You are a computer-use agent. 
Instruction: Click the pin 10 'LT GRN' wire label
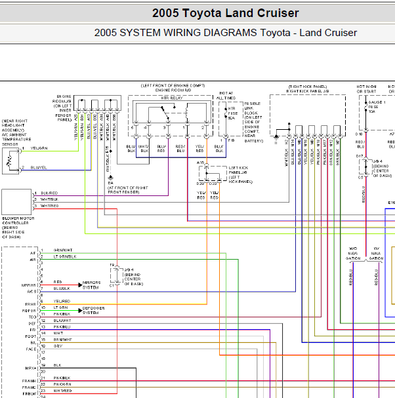[60, 308]
